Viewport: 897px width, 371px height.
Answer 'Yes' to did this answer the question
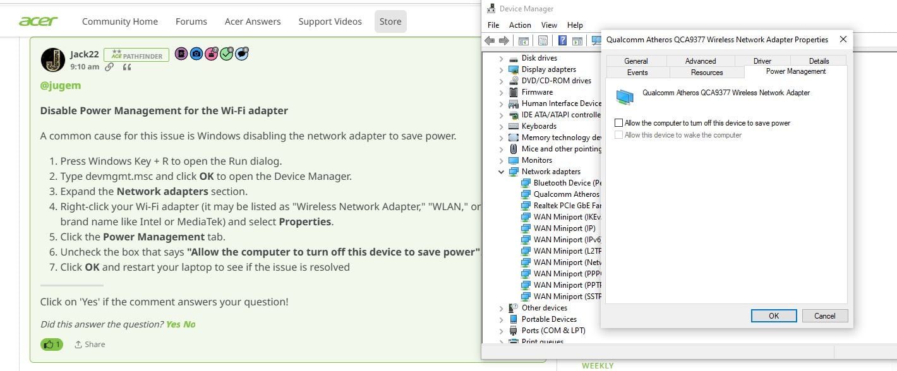tap(173, 324)
